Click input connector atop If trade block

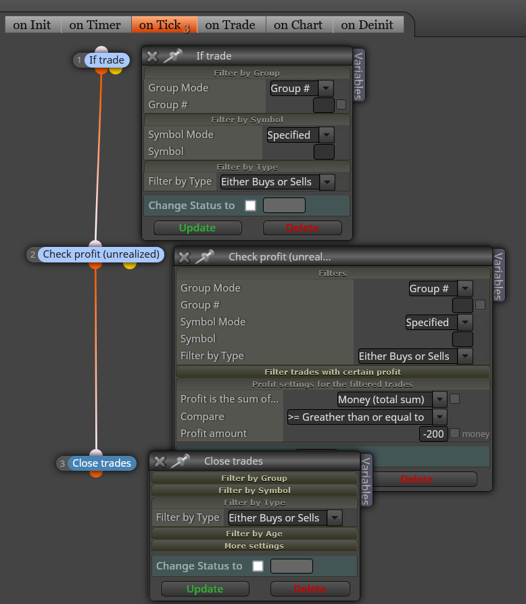coord(101,49)
